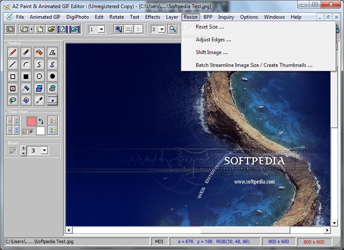Select the hollow Ellipse tool
Screen dimensions: 344x250
coord(39,76)
